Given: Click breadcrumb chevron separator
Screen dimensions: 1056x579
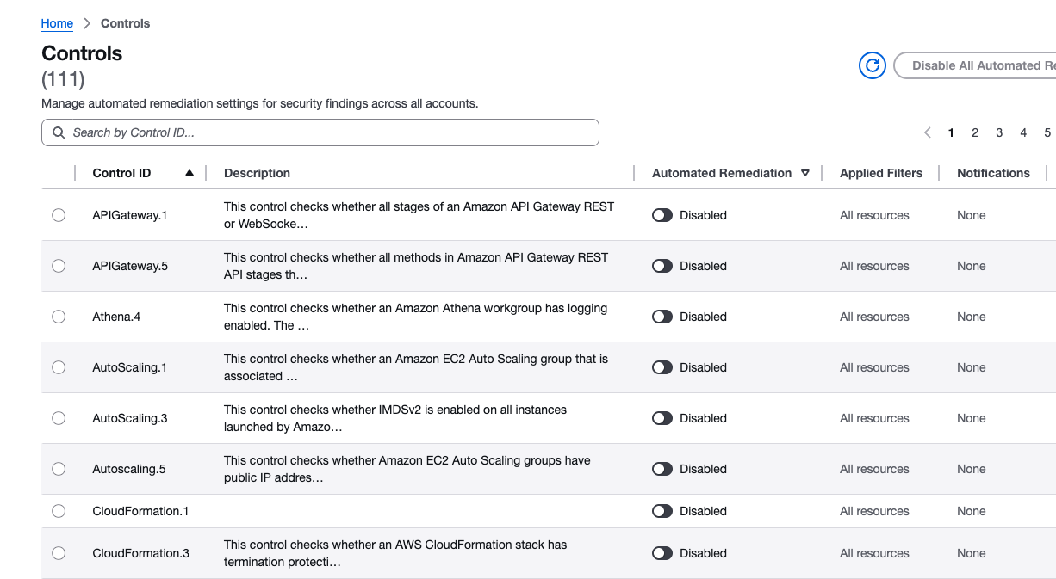Looking at the screenshot, I should tap(87, 23).
